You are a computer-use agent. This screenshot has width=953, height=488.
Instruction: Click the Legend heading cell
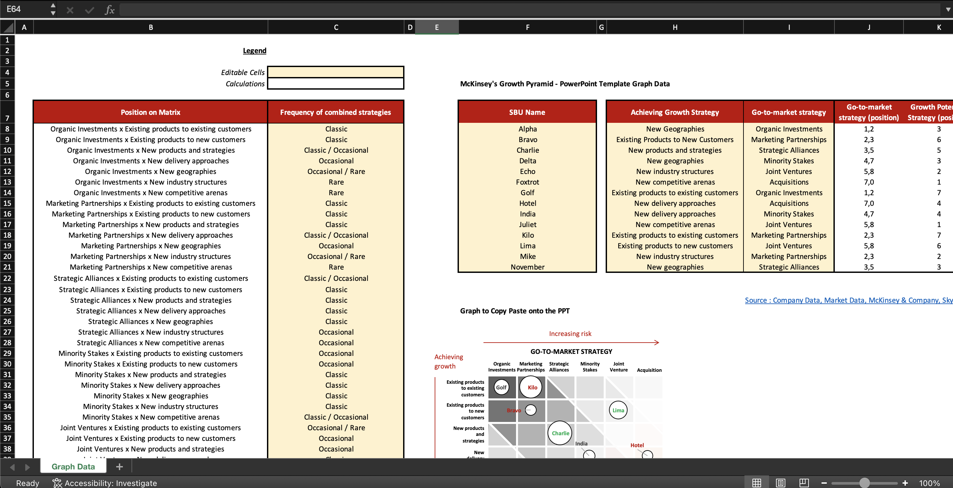coord(255,50)
